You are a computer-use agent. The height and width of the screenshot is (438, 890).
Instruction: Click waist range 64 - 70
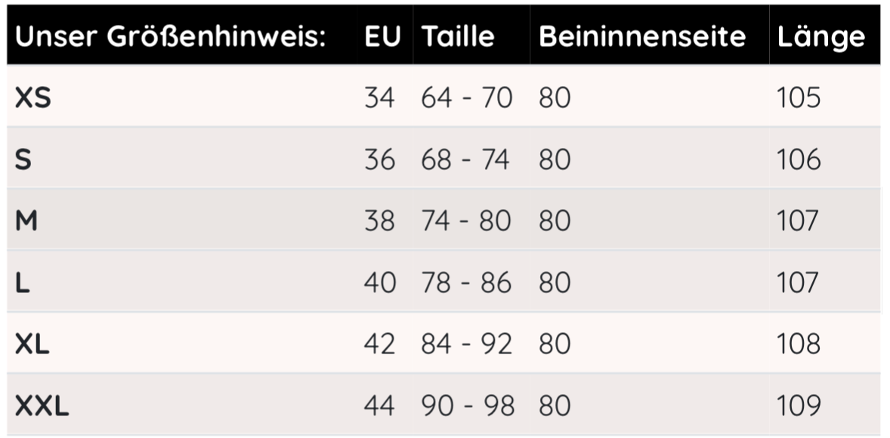(467, 98)
